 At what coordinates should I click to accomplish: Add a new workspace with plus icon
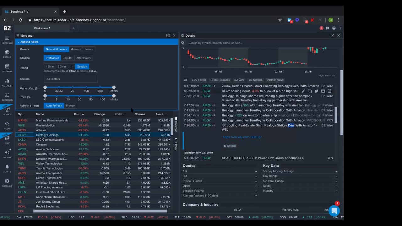(x=74, y=28)
